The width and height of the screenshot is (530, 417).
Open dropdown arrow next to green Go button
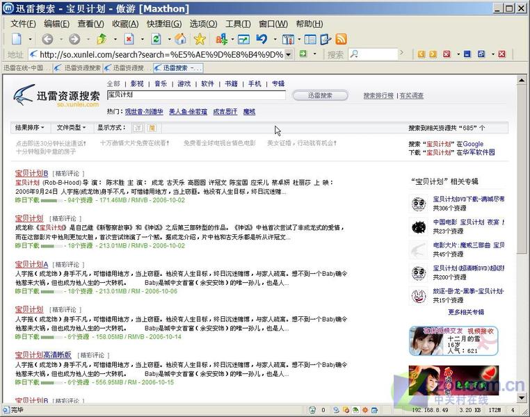[315, 54]
